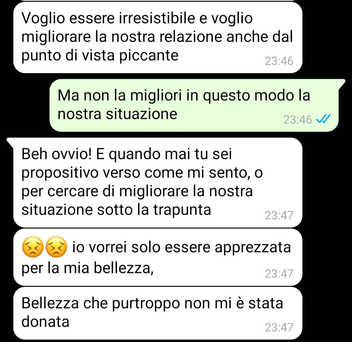Tap the word 'piccante' in the first message

[x=149, y=55]
